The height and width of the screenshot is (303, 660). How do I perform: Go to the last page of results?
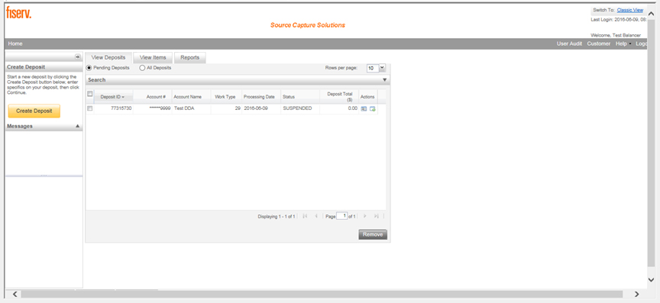pos(377,216)
